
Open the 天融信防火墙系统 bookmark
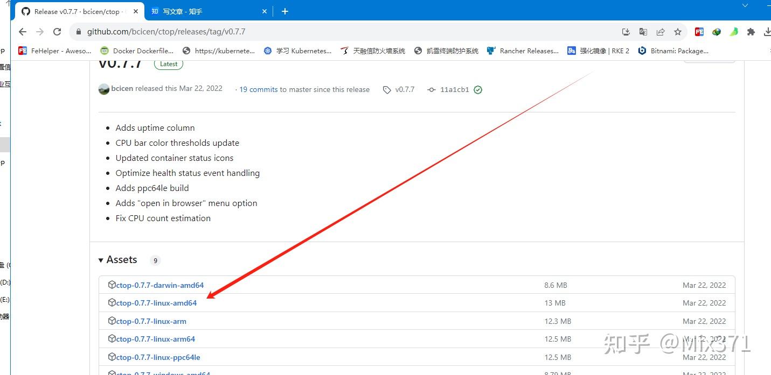tap(373, 51)
